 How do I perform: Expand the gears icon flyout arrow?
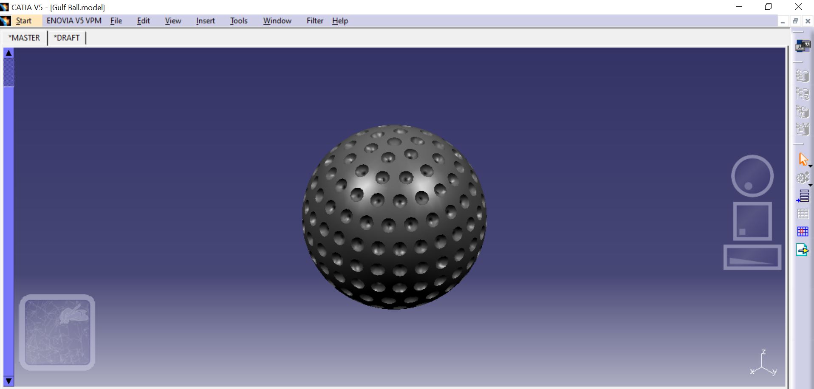click(x=811, y=185)
